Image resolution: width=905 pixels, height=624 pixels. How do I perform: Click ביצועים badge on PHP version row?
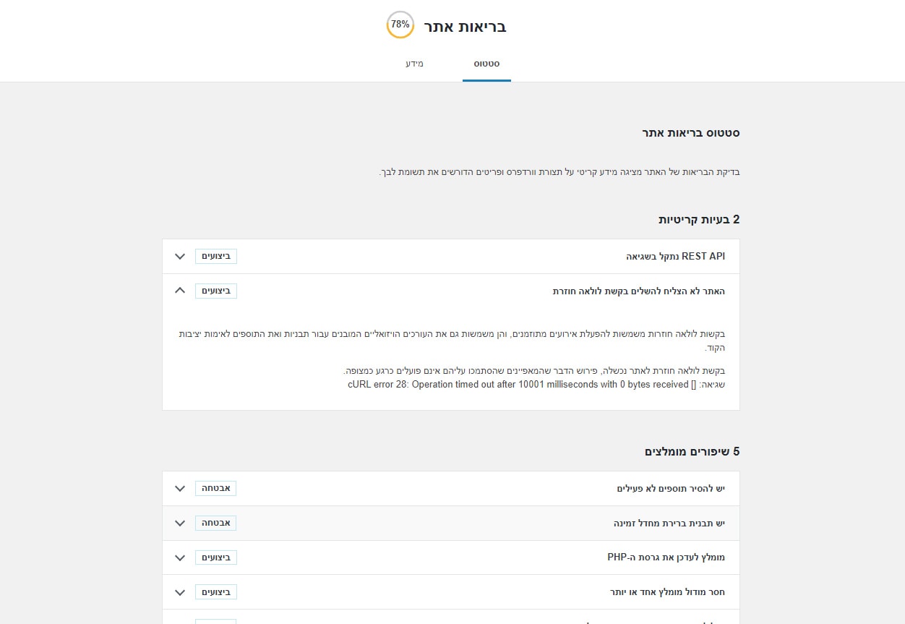[x=216, y=557]
